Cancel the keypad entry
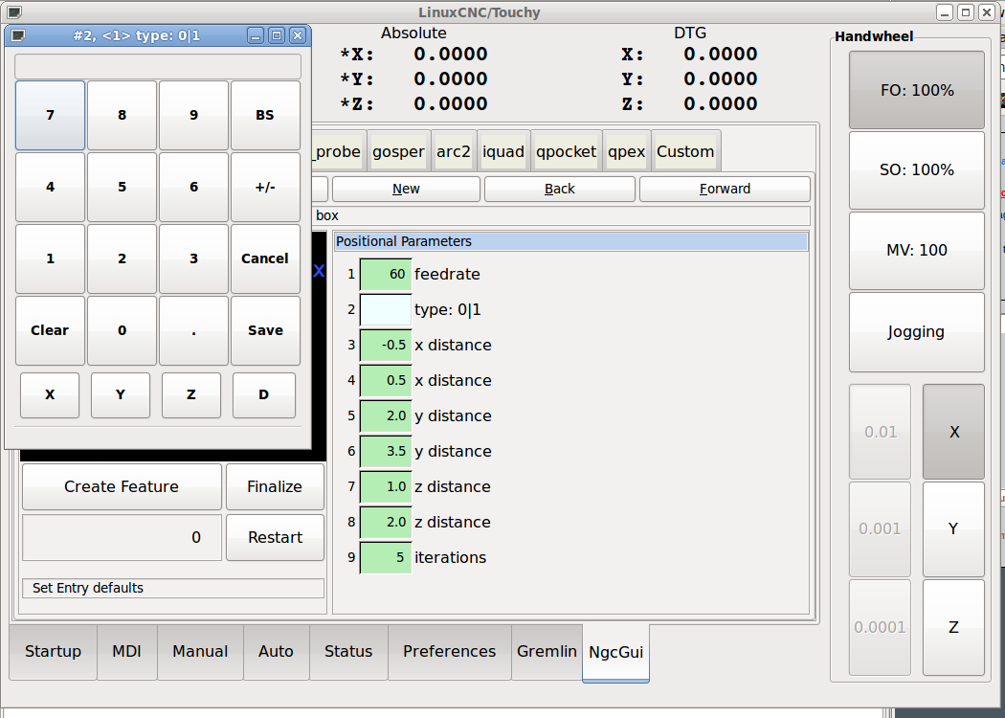Screen dimensions: 1005x718 point(265,259)
